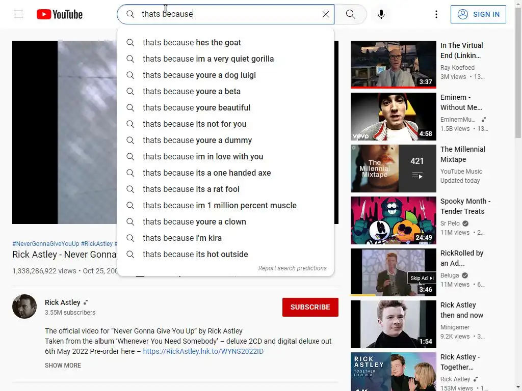Open 'Rick Astley - Together Forever' thumbnail
The width and height of the screenshot is (522, 391).
(x=393, y=372)
